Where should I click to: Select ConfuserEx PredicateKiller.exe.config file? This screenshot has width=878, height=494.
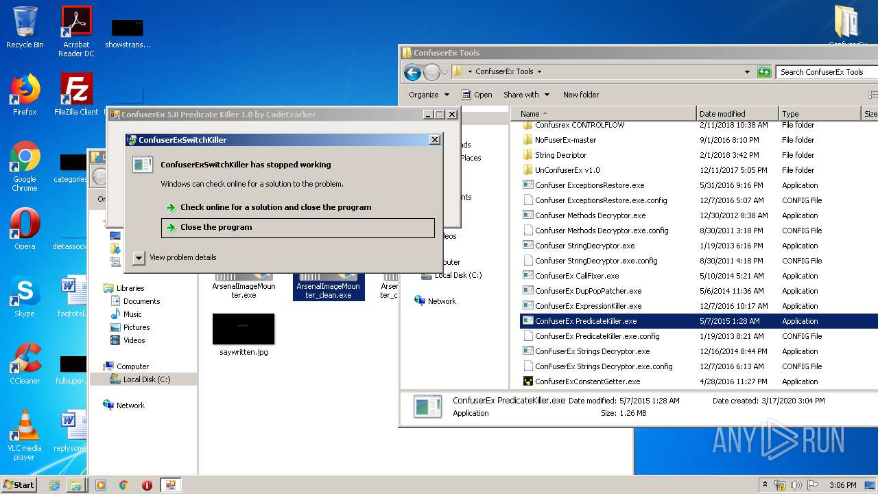tap(591, 336)
